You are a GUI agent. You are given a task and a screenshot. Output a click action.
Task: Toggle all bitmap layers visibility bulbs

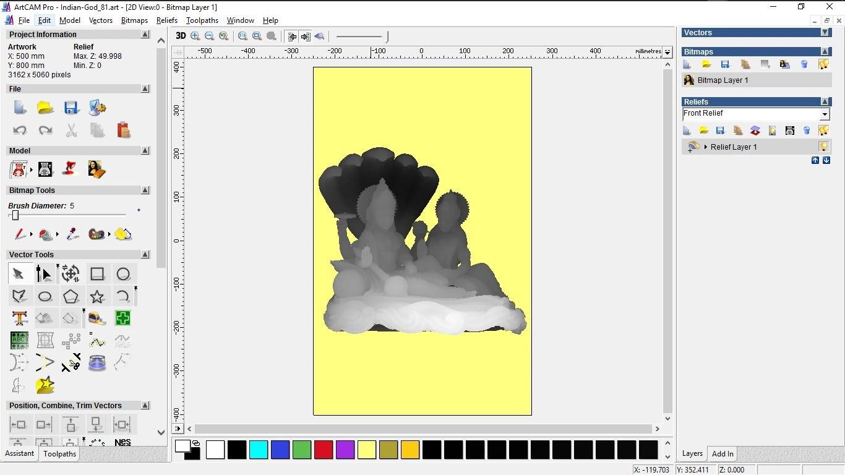click(x=823, y=64)
